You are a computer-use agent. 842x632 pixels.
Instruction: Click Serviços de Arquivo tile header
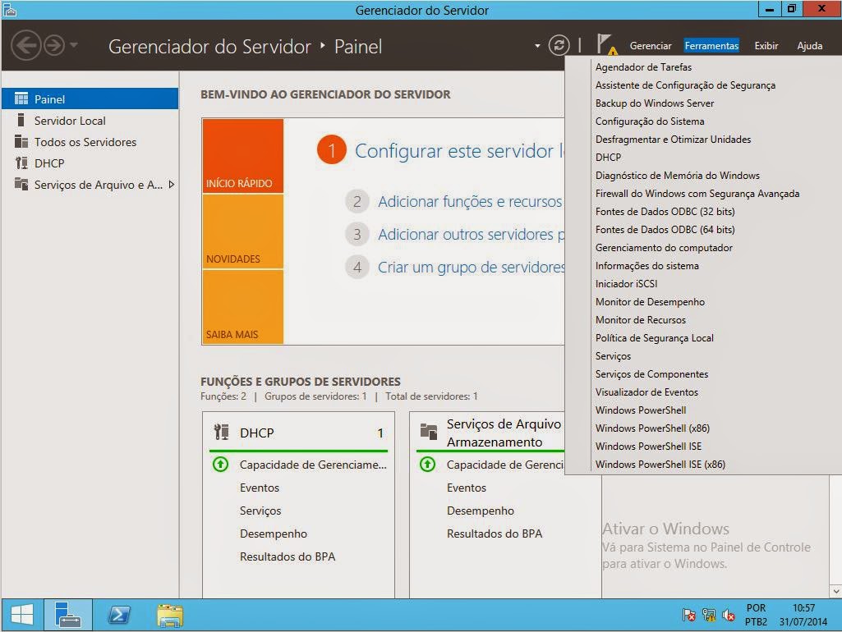[490, 433]
